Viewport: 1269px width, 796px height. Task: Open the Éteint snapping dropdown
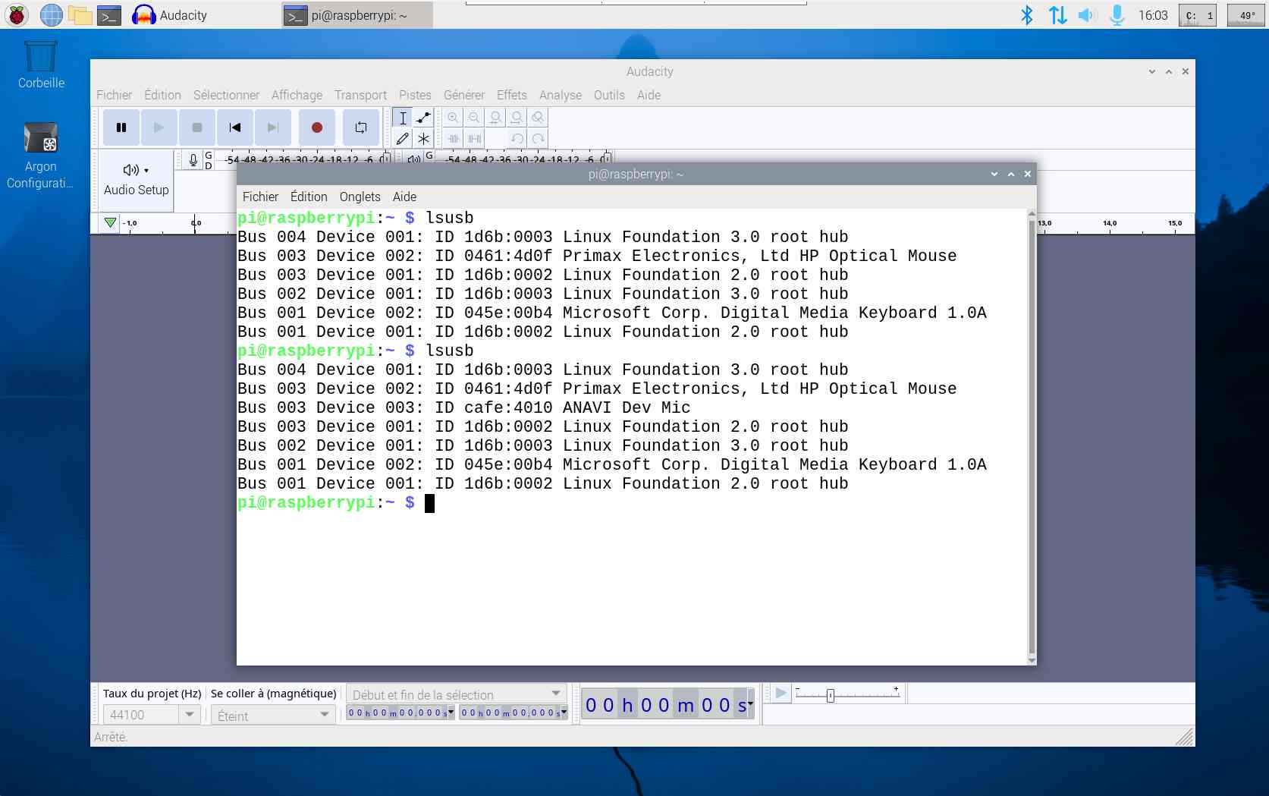(x=273, y=715)
